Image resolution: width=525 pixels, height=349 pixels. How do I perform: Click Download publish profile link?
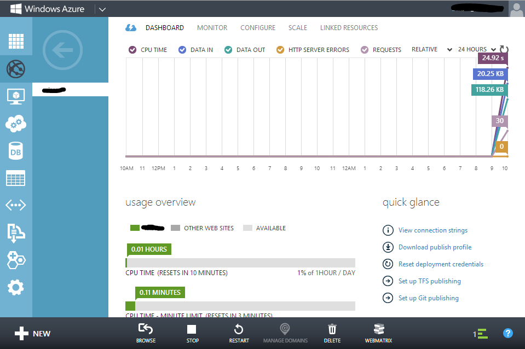pyautogui.click(x=435, y=247)
